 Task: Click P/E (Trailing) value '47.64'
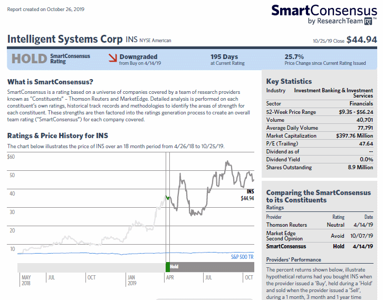tap(366, 143)
